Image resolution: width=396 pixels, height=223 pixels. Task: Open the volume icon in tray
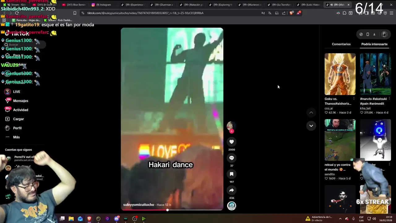click(x=374, y=219)
